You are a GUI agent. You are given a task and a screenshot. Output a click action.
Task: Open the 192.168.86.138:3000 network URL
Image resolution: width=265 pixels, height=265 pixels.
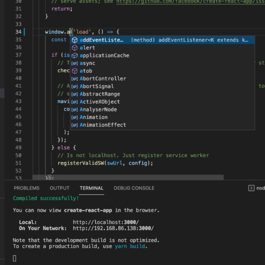coord(113,228)
